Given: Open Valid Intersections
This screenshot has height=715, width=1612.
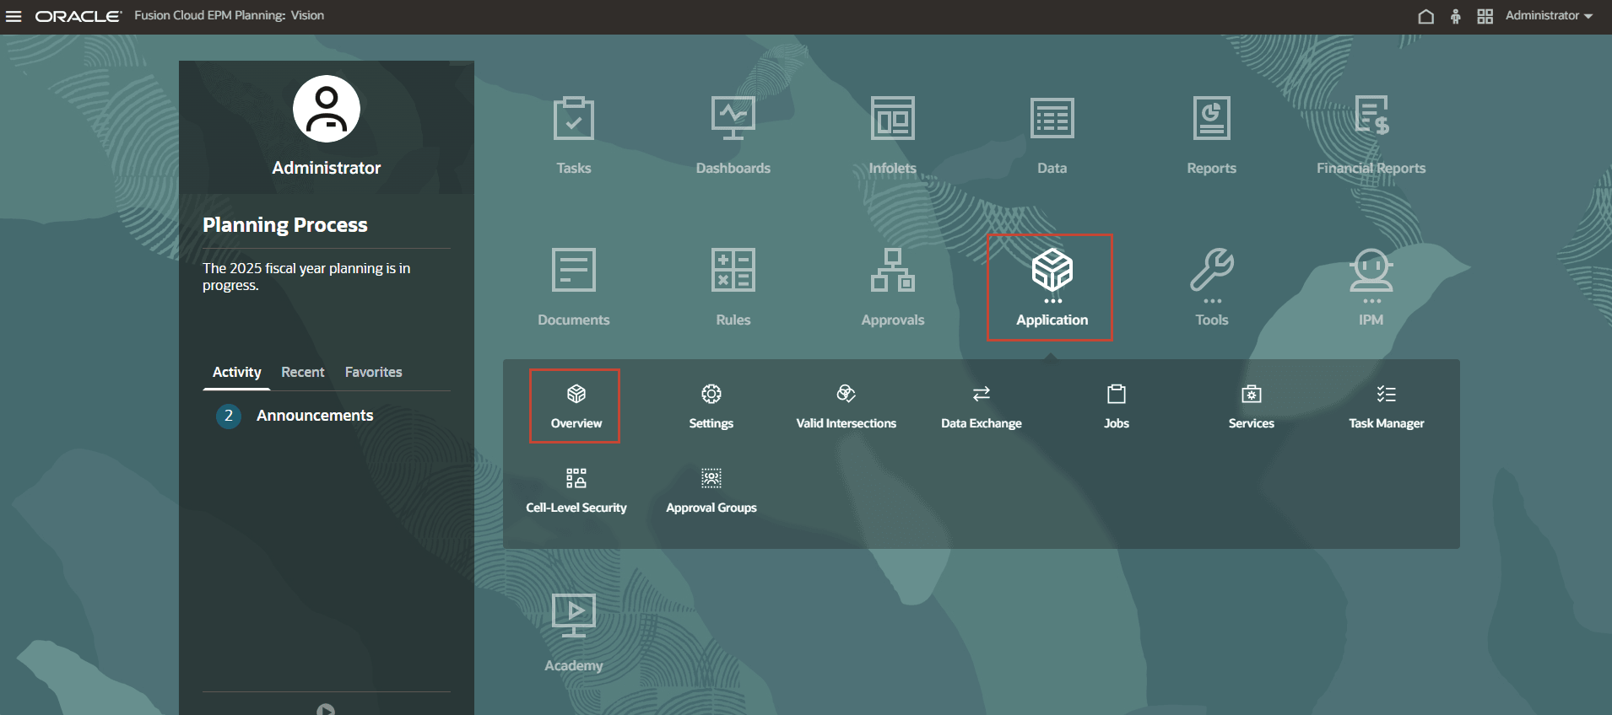Looking at the screenshot, I should click(x=847, y=406).
